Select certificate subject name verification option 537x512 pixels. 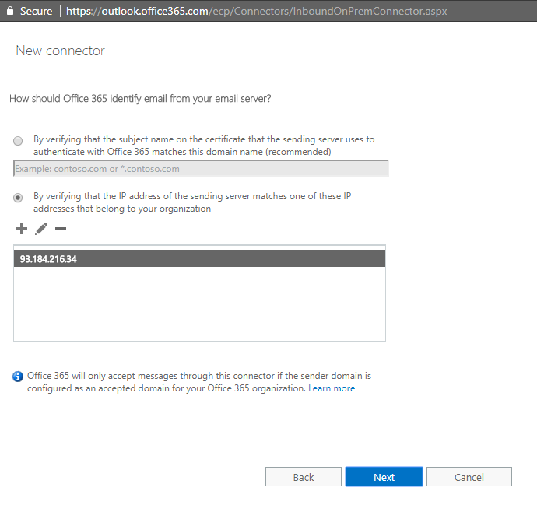(18, 141)
